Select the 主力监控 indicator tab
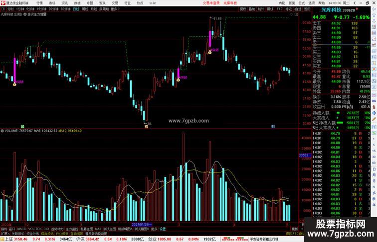377x242 pixels. click(72, 229)
